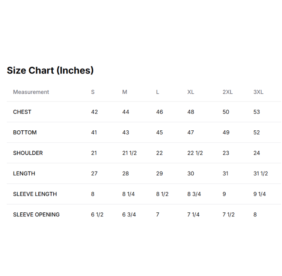Screen dimensions: 282x276
Task: Click the XL size column header
Action: pyautogui.click(x=191, y=92)
